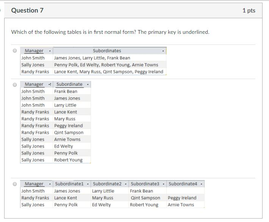Screen dimensions: 269x222
Task: Select the Qint Sampson cell under Subordinate3
Action: tap(145, 198)
